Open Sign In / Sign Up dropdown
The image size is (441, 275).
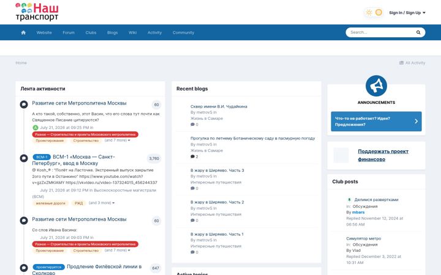pos(407,13)
